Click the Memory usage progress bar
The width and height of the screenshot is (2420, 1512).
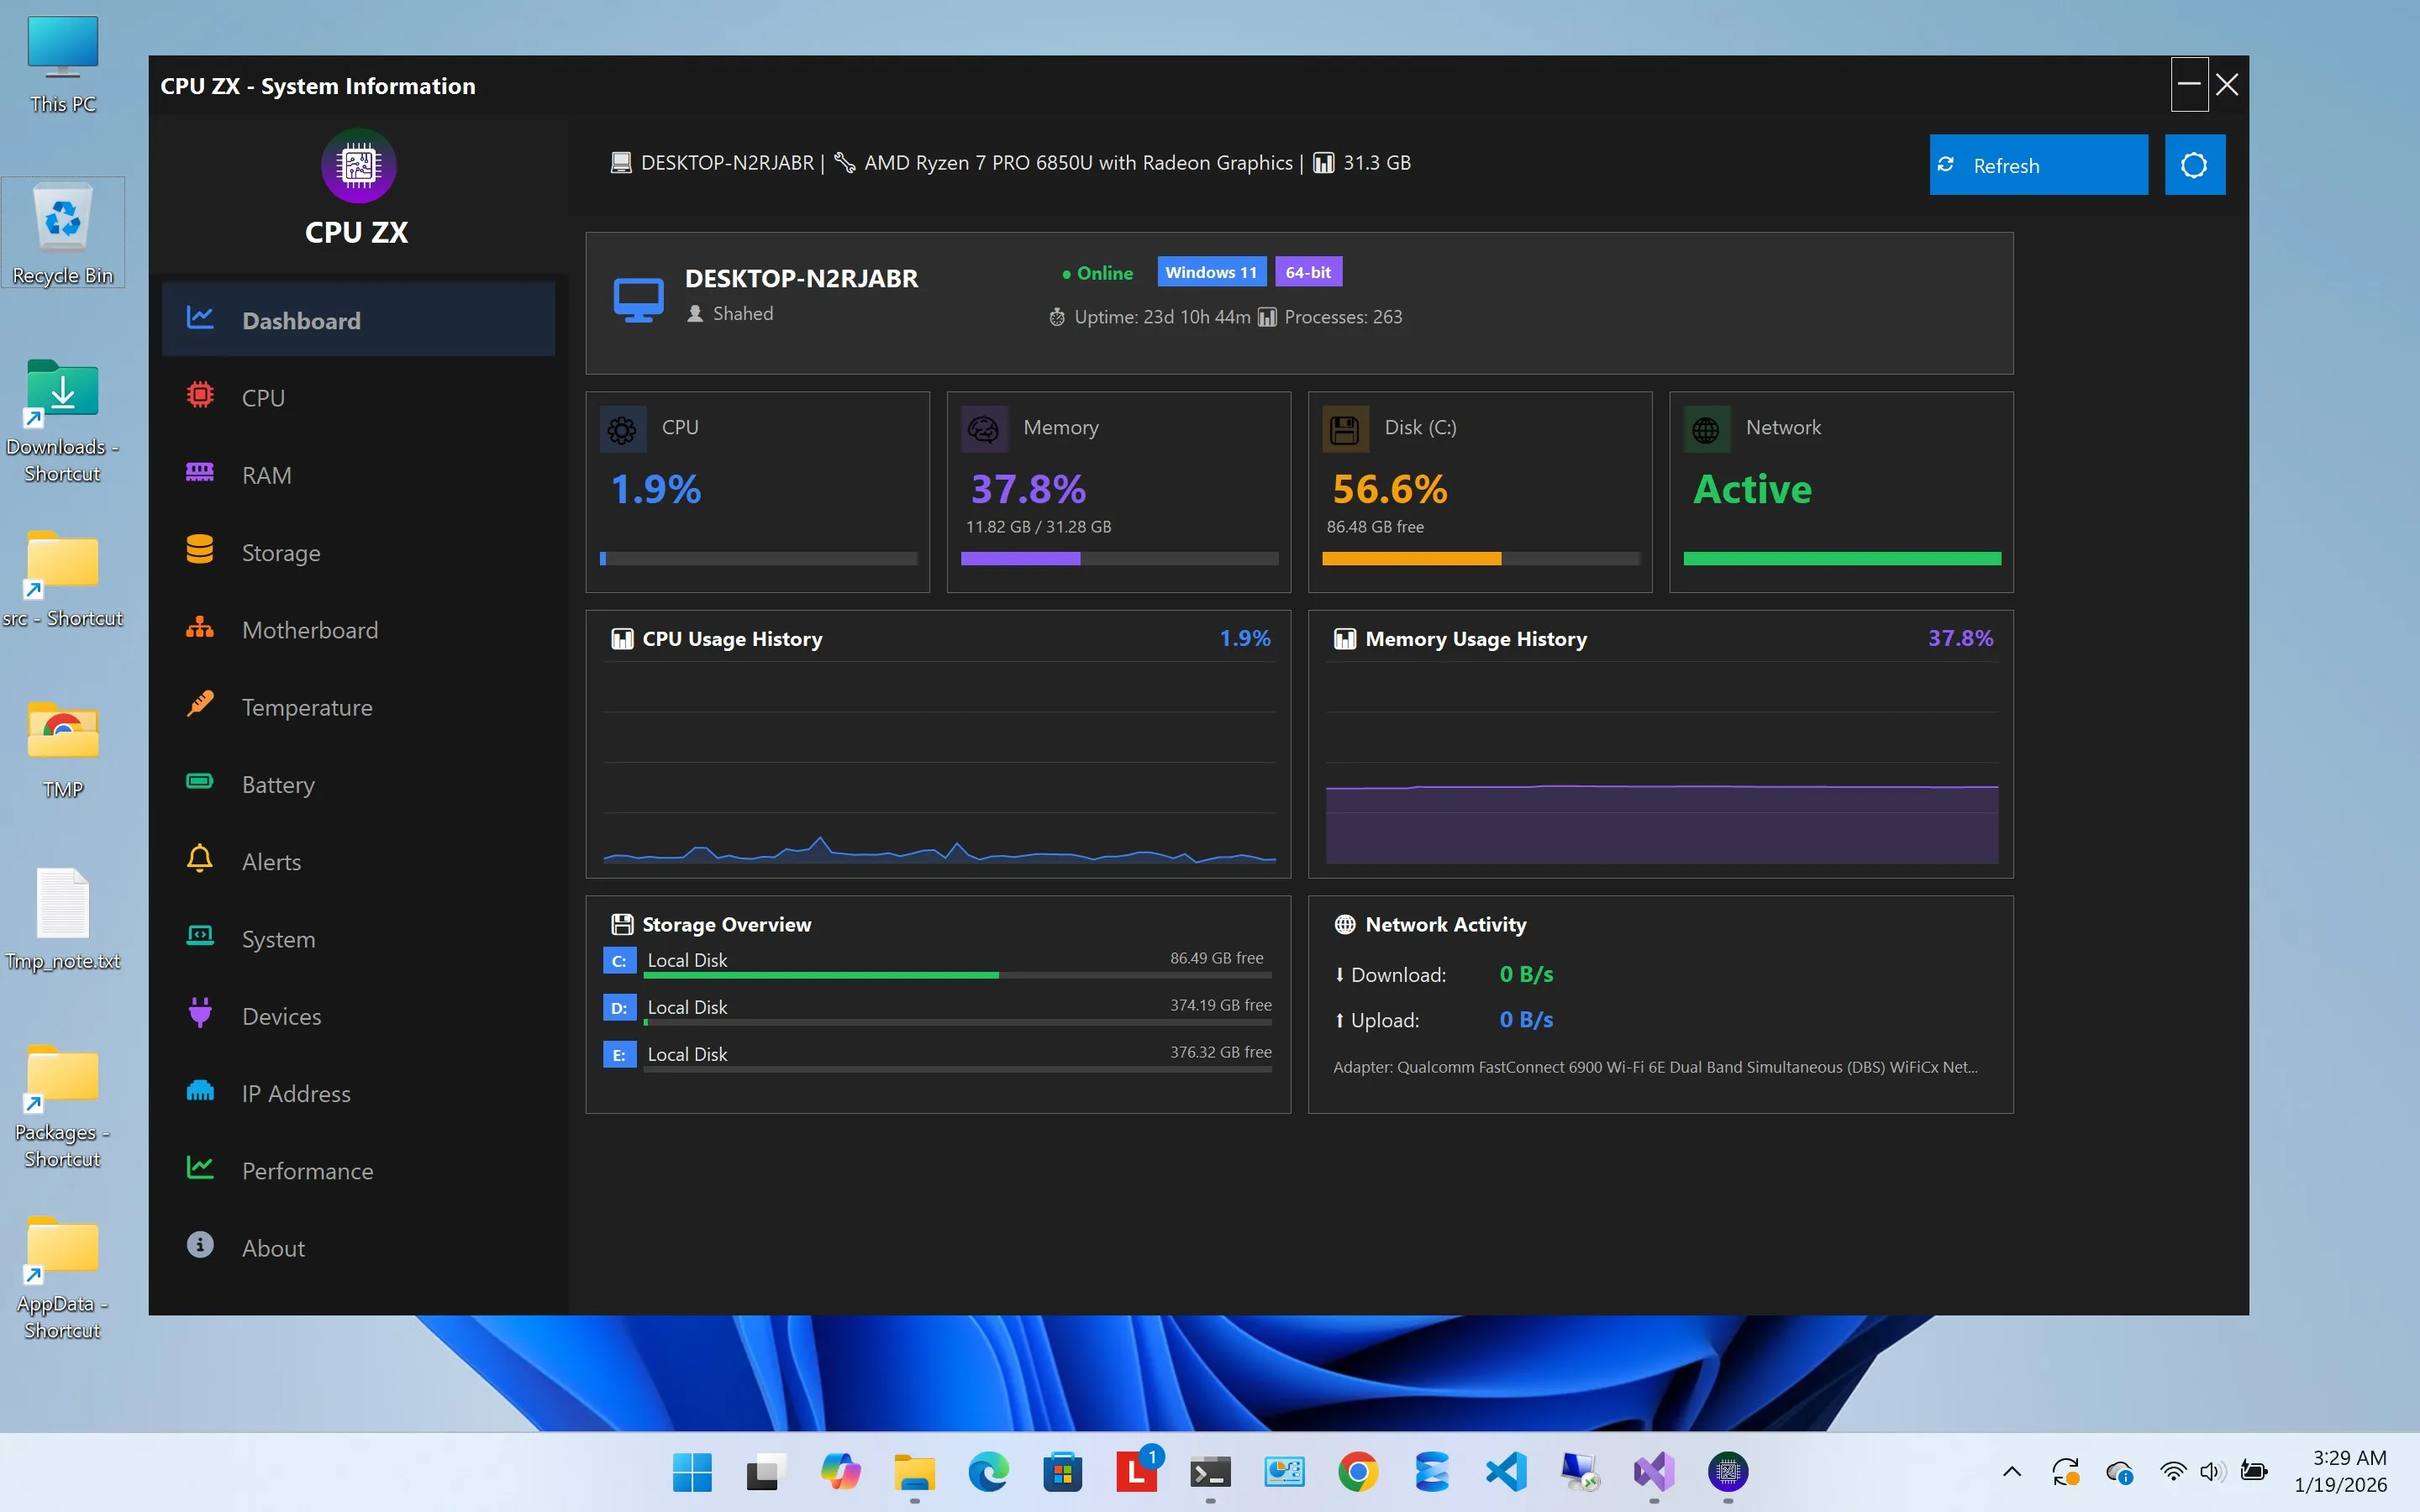tap(1119, 559)
